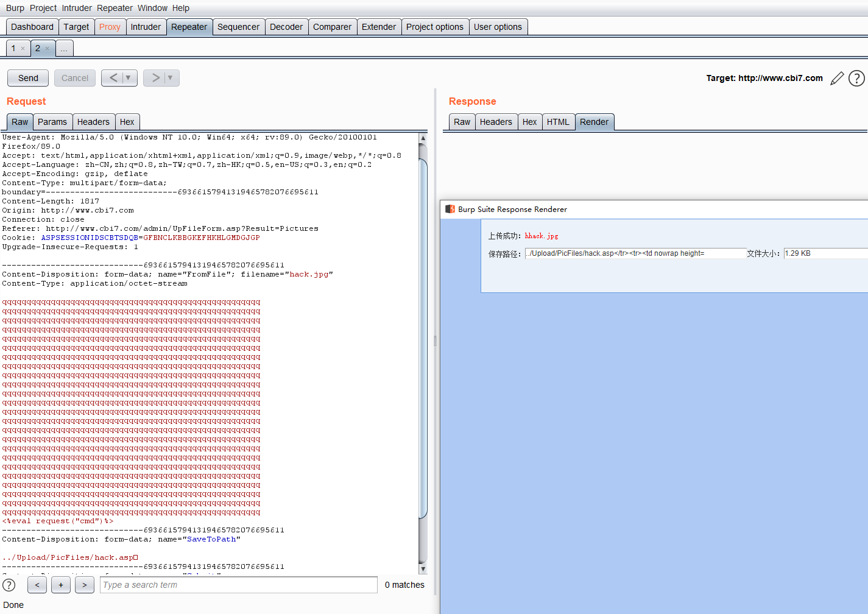Click request scrollbar down arrow

point(423,569)
